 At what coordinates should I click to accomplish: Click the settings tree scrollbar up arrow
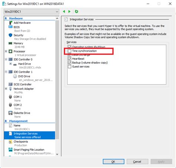pyautogui.click(x=57, y=18)
